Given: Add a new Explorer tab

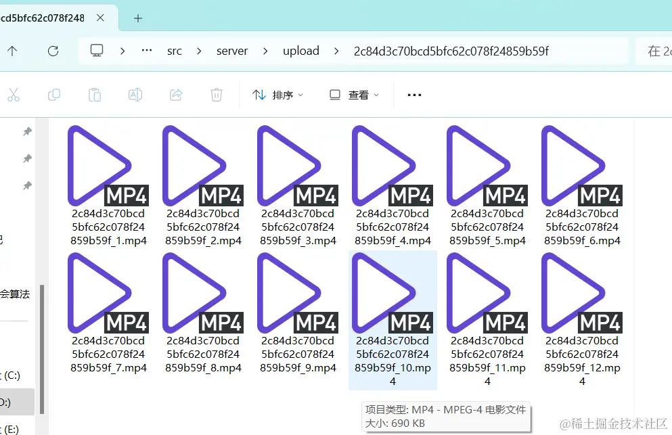Looking at the screenshot, I should [138, 18].
